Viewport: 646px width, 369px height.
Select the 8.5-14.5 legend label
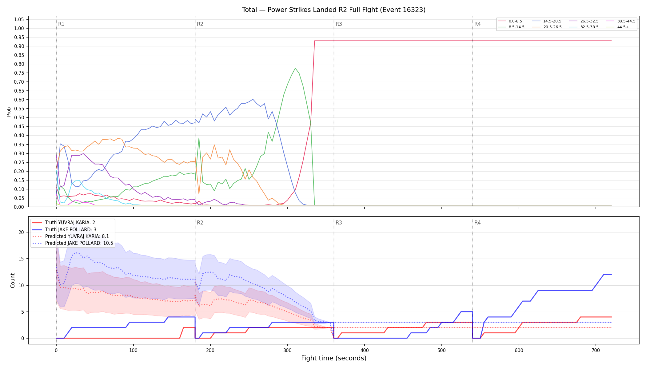[516, 27]
